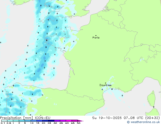Click the 'Su 19-10-2025' date text

(107, 118)
